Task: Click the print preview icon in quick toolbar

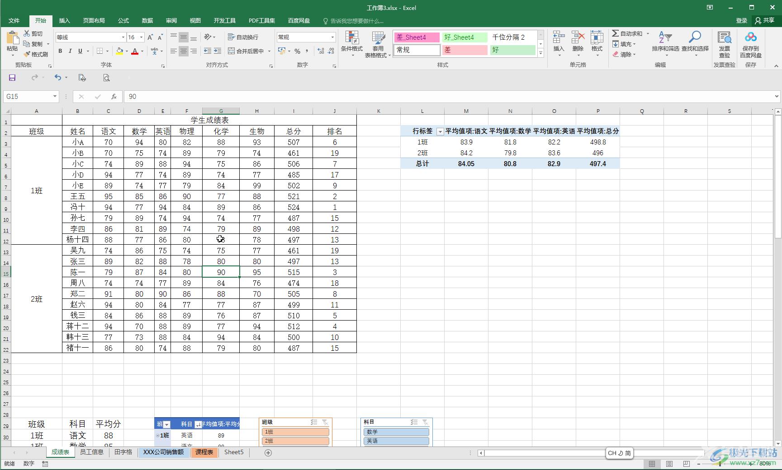Action: coord(106,78)
